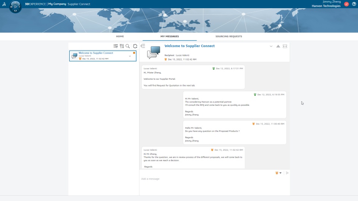This screenshot has height=201, width=358.
Task: Click the Lucas Valenti name in the message list item
Action: [85, 56]
